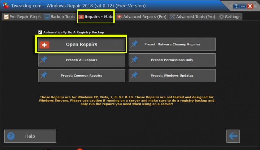Click the question mark title bar icon

236,6
